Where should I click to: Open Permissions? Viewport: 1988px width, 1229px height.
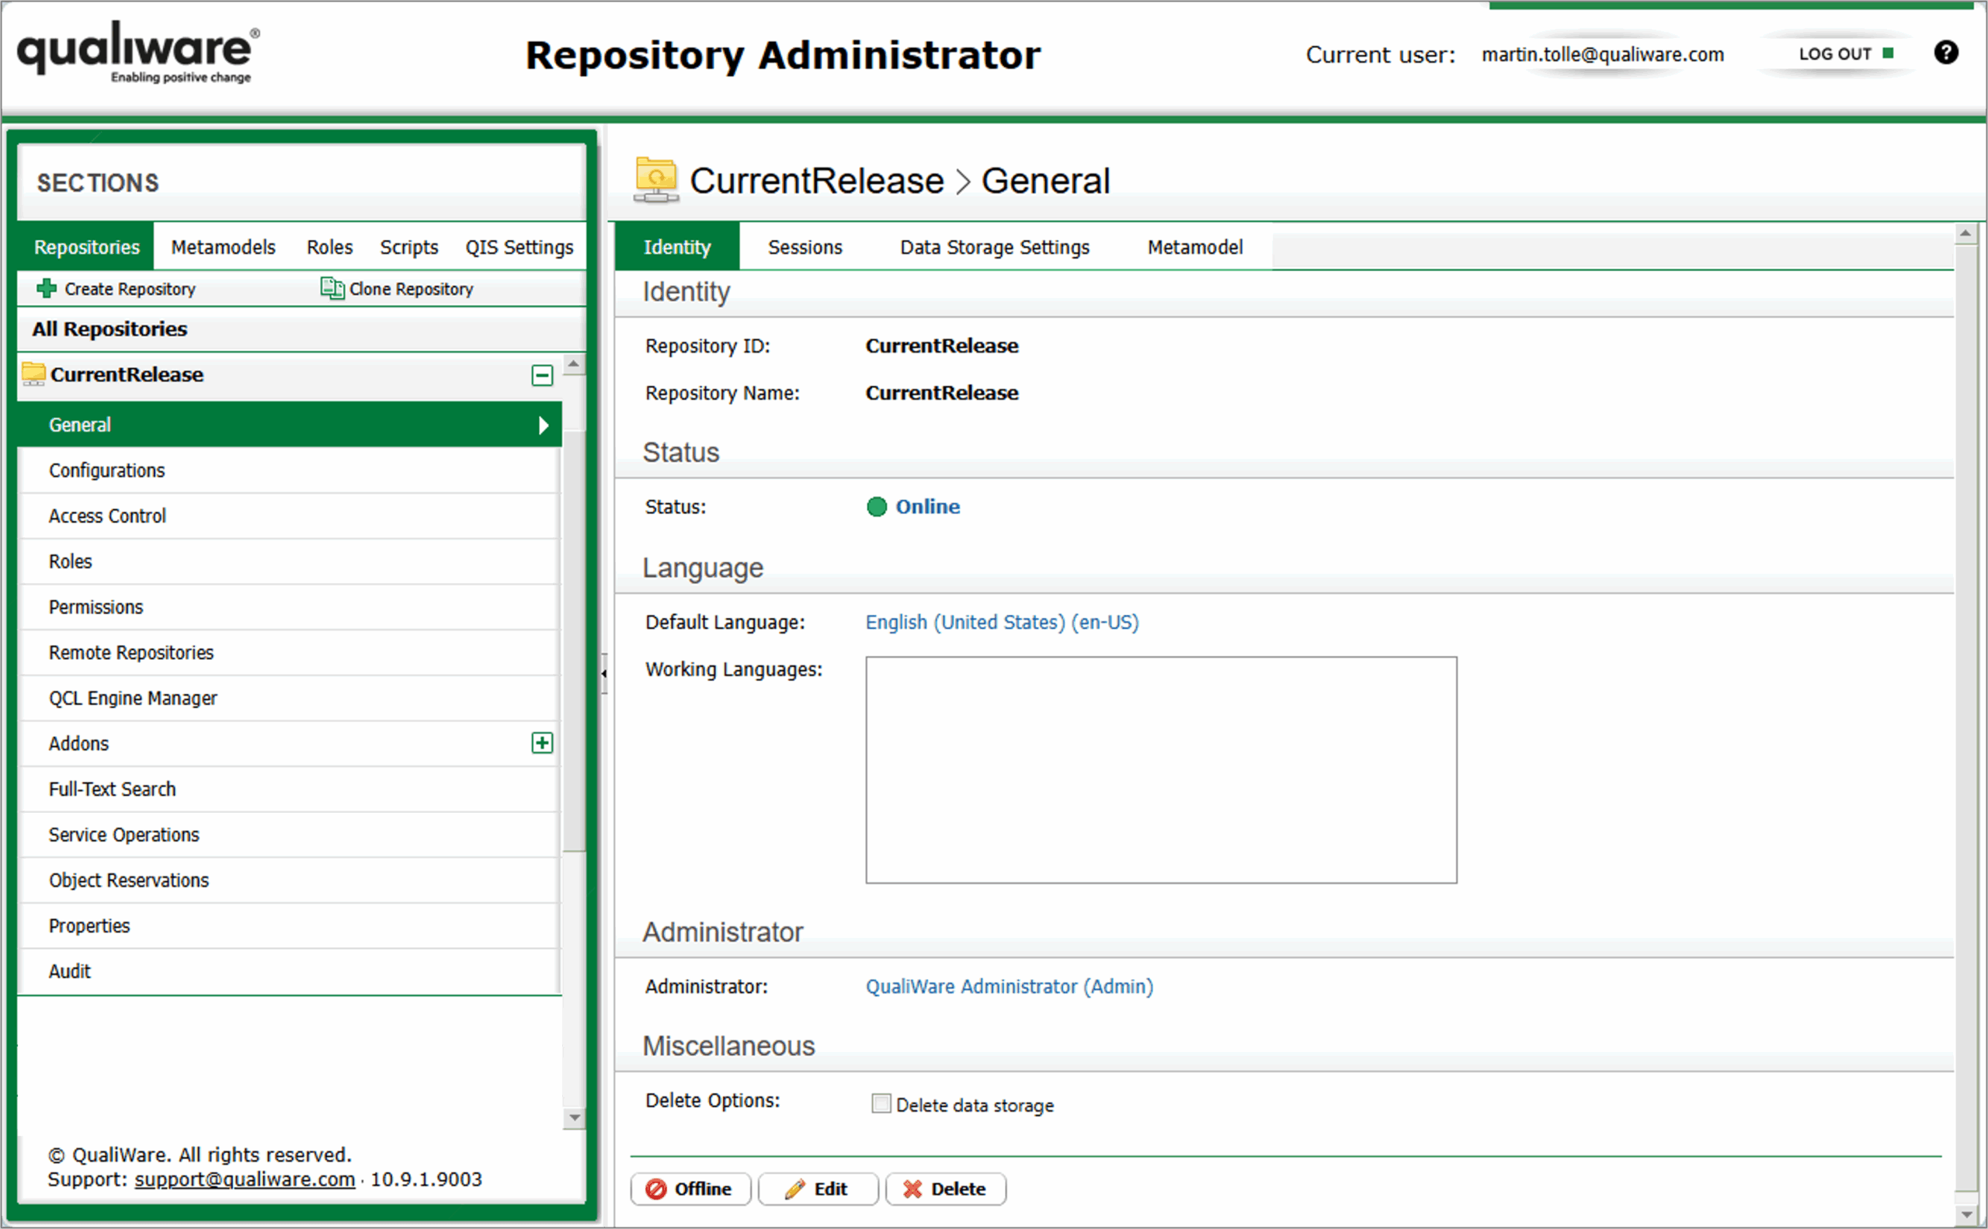pyautogui.click(x=290, y=607)
